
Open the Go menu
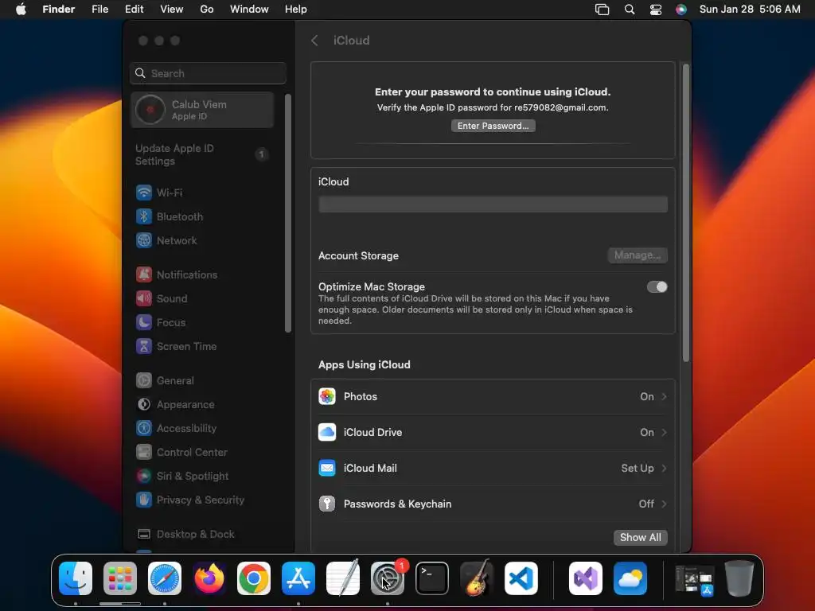point(207,10)
